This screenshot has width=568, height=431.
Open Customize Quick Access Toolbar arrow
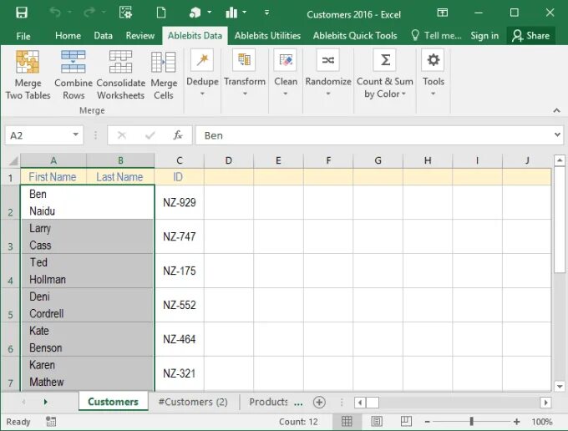266,13
